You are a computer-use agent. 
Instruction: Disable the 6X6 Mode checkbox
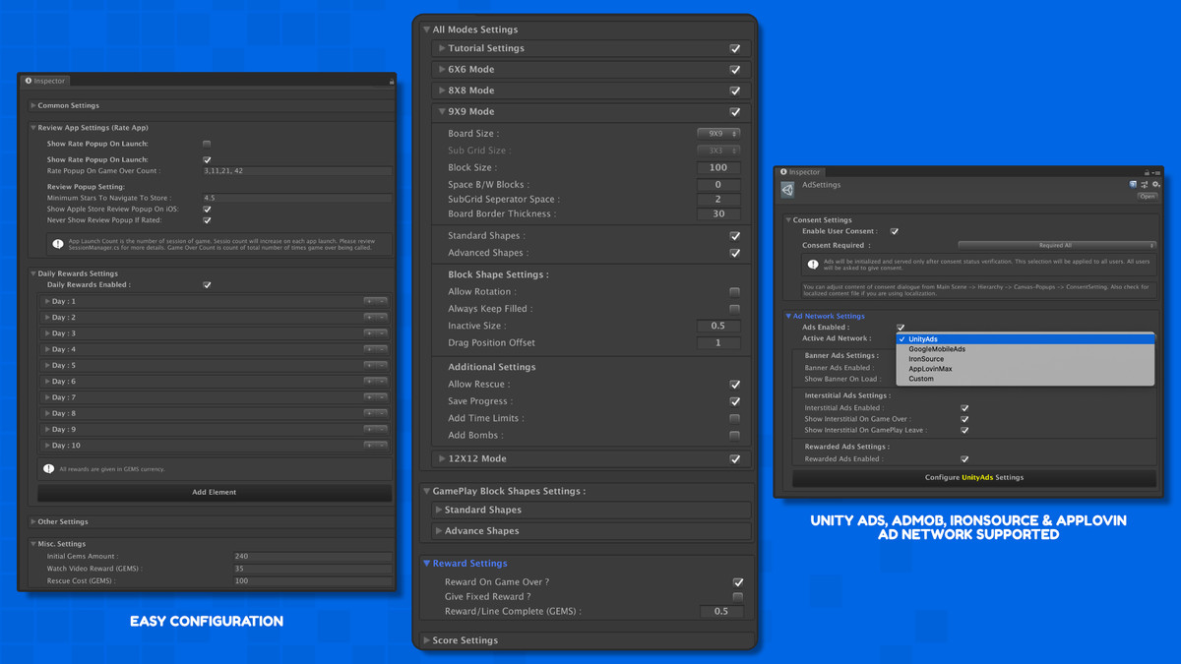pyautogui.click(x=735, y=70)
